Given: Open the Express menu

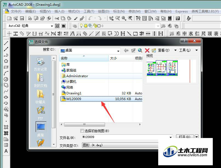Looking at the screenshot, I should (x=182, y=11).
